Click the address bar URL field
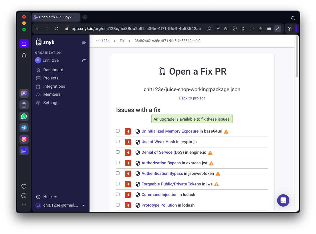Screen dimensions: 316x234 (x=136, y=29)
